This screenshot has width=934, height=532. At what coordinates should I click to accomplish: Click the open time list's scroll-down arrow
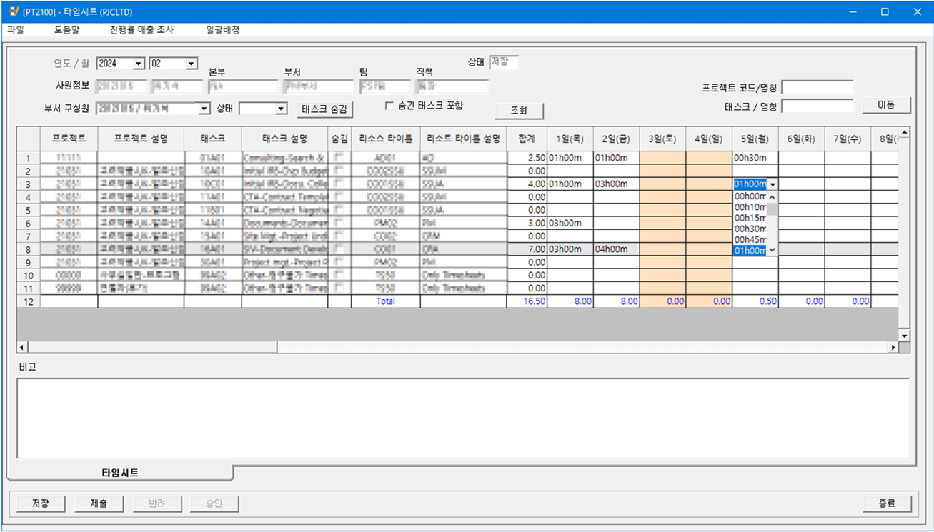[x=772, y=250]
